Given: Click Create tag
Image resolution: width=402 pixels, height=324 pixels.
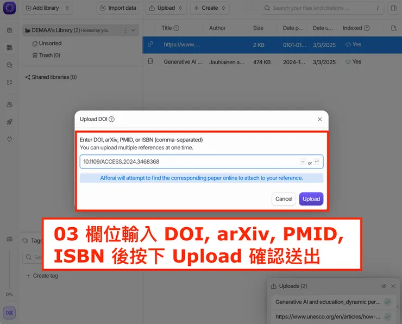Looking at the screenshot, I should pyautogui.click(x=42, y=276).
